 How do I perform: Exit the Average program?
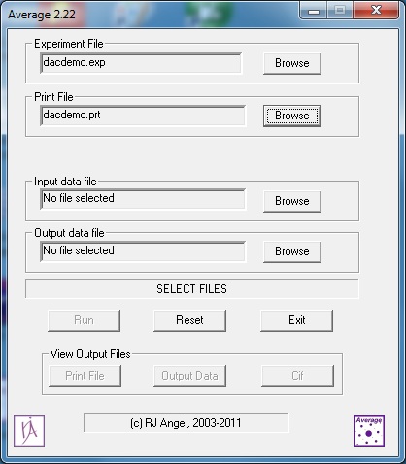[296, 320]
